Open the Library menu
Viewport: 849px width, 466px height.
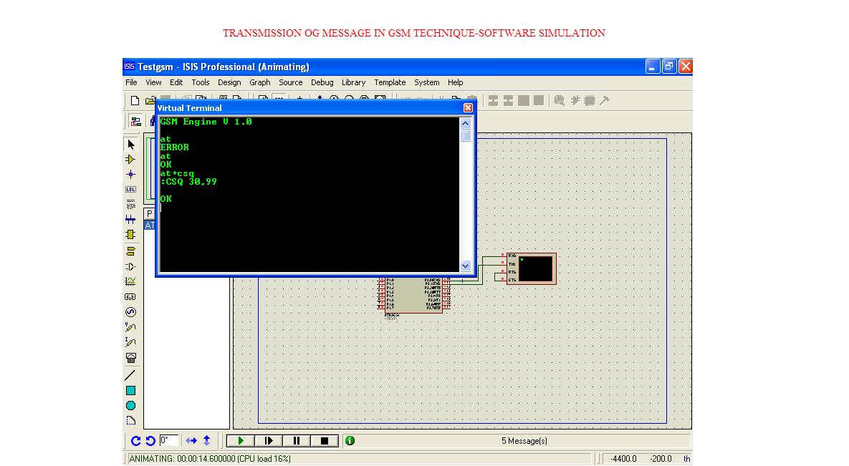pyautogui.click(x=353, y=82)
